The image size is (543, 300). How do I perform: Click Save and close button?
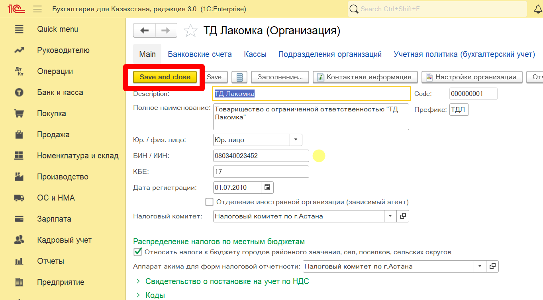(x=165, y=77)
